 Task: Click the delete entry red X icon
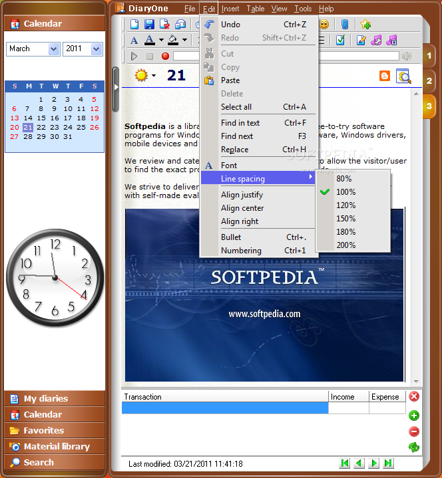[164, 24]
